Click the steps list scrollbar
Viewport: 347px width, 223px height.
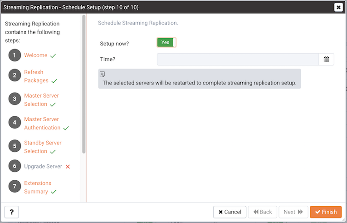point(83,84)
